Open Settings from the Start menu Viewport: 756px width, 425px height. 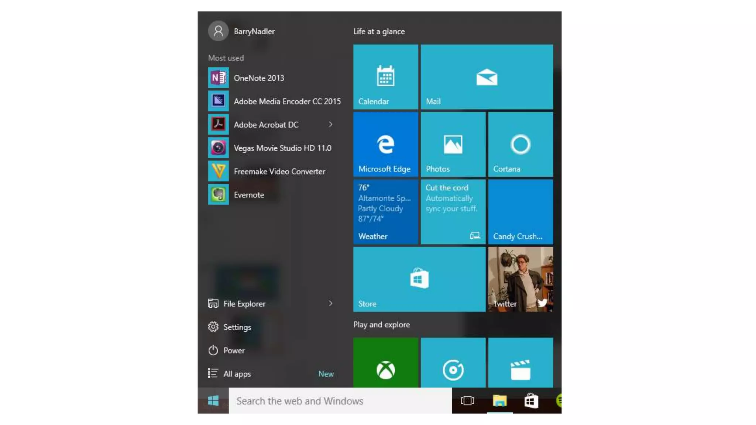[237, 327]
